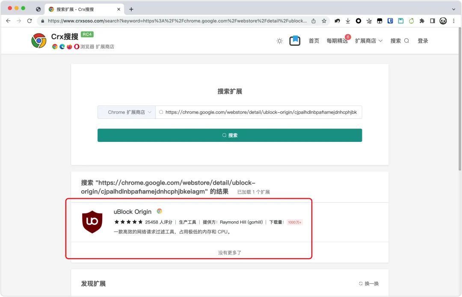This screenshot has height=297, width=462.
Task: Click the Bitwarden shield extension icon
Action: coord(390,21)
